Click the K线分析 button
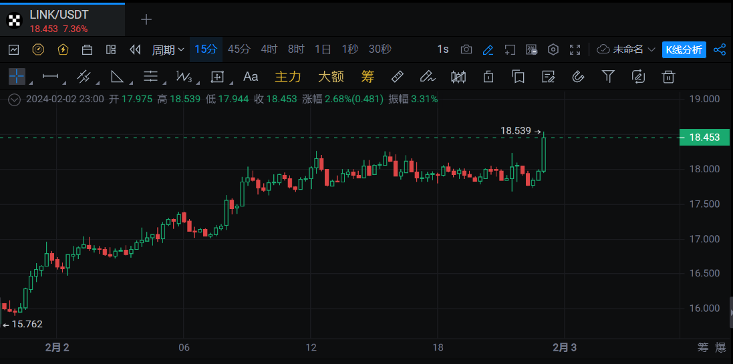 (x=684, y=49)
